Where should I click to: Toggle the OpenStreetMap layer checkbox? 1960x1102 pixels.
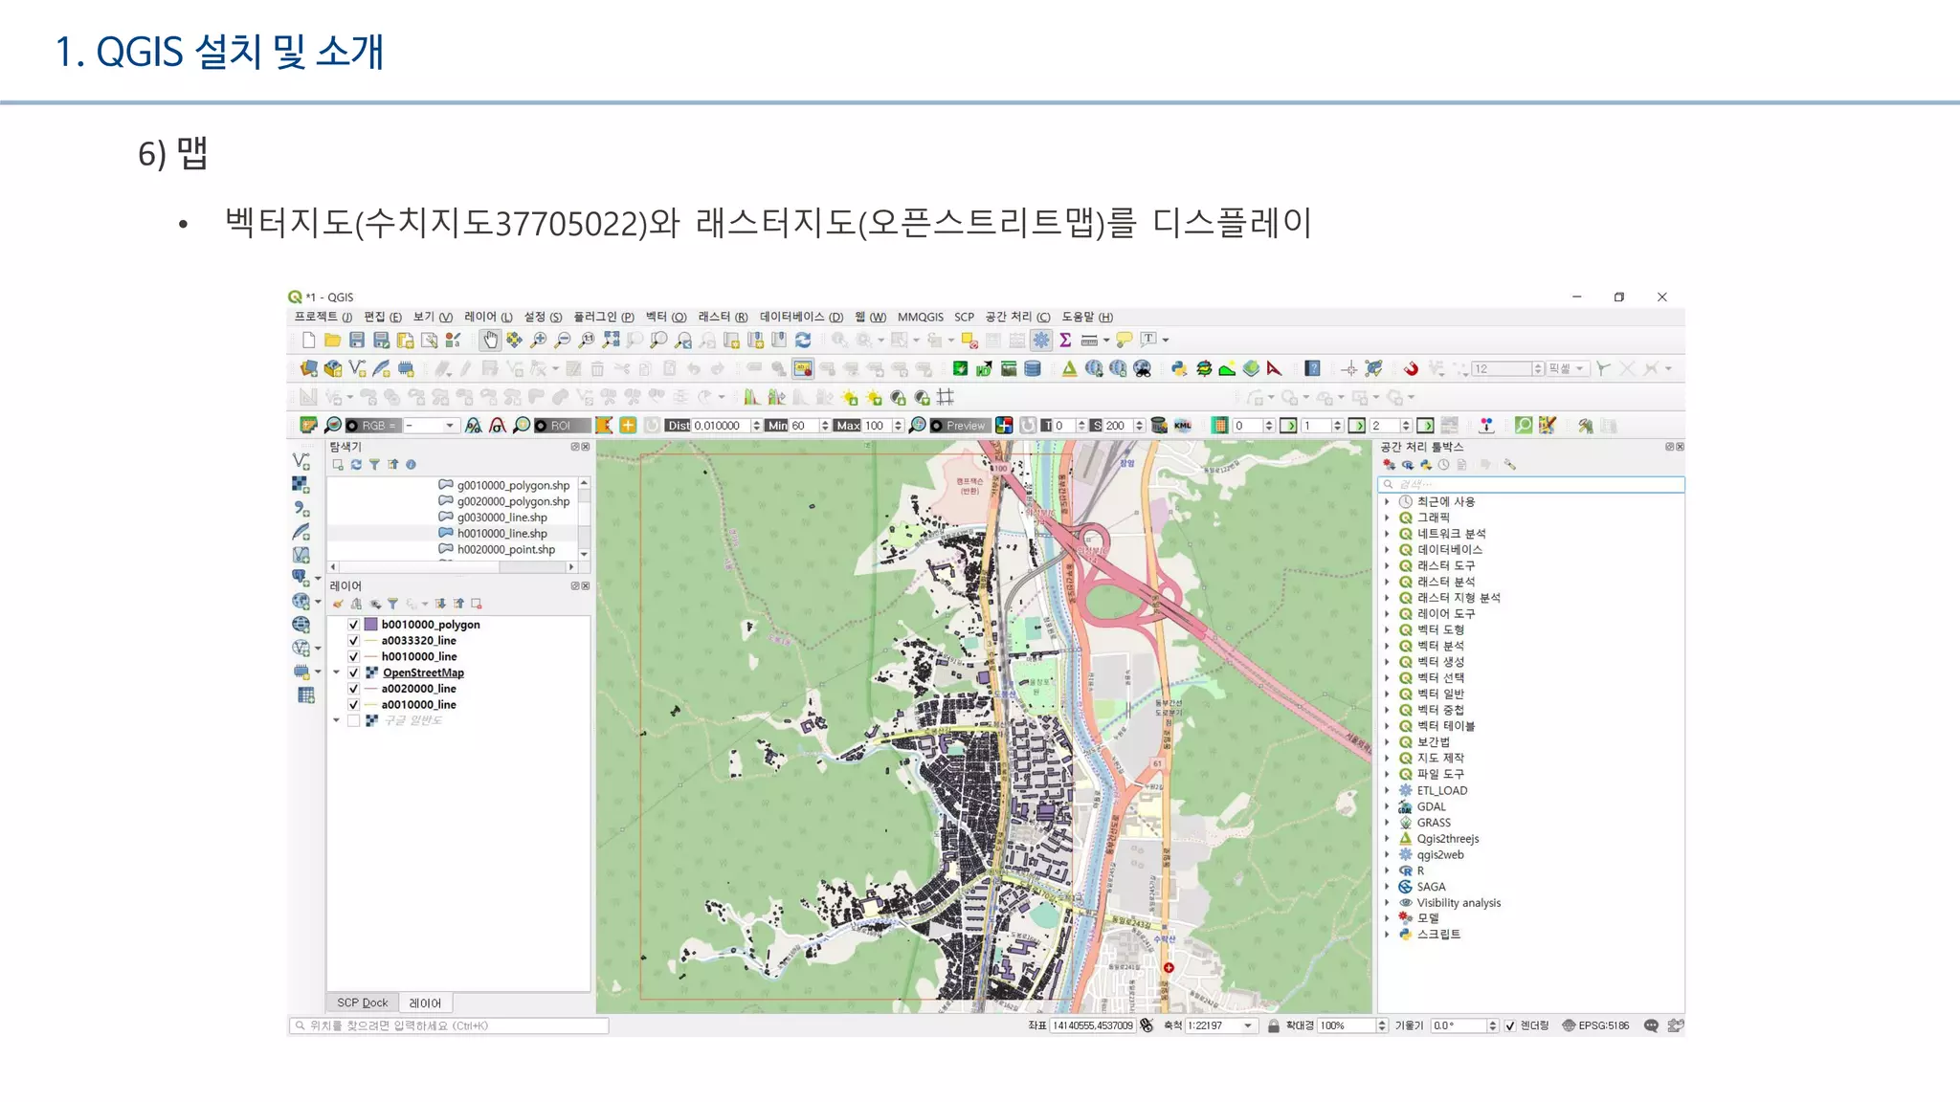(x=353, y=672)
